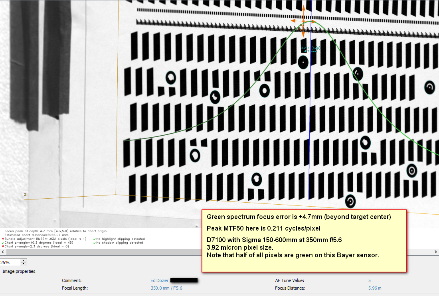Screen dimensions: 439x296
Task: Click the teal 4.7mm peak MTF50 label
Action: pyautogui.click(x=310, y=49)
